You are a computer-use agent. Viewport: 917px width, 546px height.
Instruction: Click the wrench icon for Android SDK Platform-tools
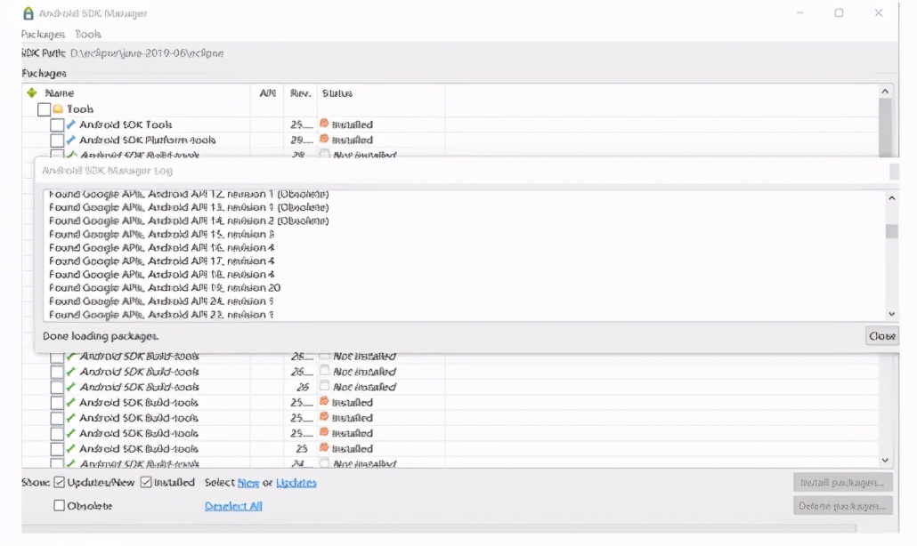(71, 140)
